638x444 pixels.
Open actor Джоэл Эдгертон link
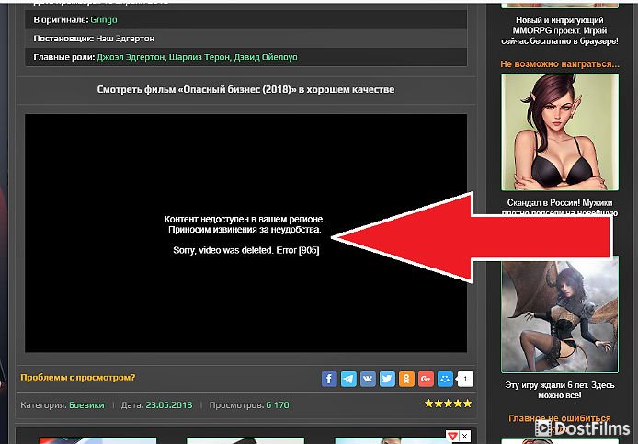pyautogui.click(x=131, y=57)
